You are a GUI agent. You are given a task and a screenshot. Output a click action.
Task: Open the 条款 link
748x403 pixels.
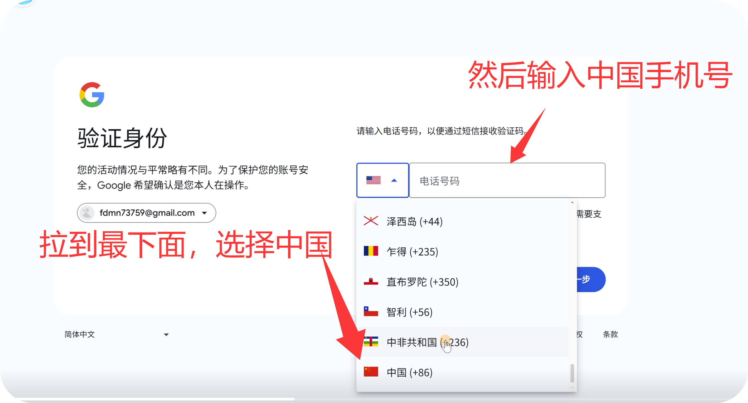click(x=610, y=334)
